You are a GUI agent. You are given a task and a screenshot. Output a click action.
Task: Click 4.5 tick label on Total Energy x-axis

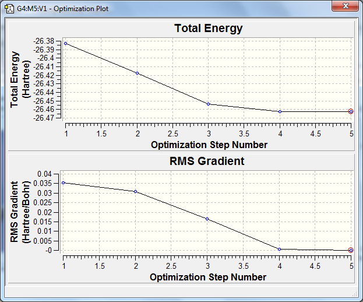316,134
